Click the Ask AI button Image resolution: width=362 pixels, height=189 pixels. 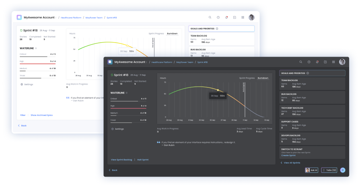tap(312, 170)
